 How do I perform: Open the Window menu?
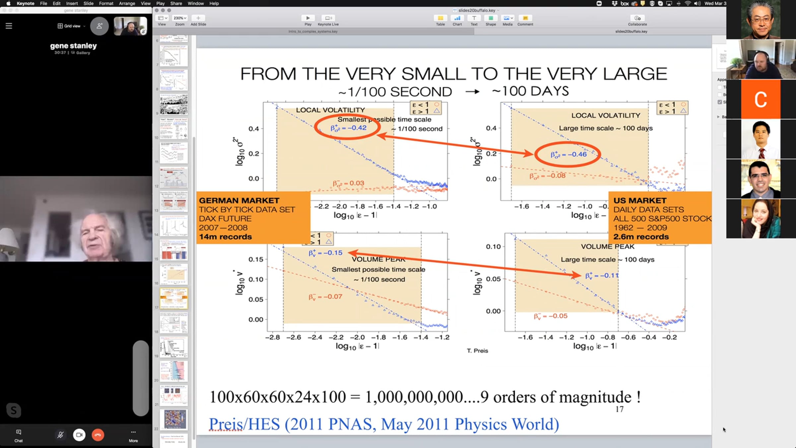click(x=196, y=3)
